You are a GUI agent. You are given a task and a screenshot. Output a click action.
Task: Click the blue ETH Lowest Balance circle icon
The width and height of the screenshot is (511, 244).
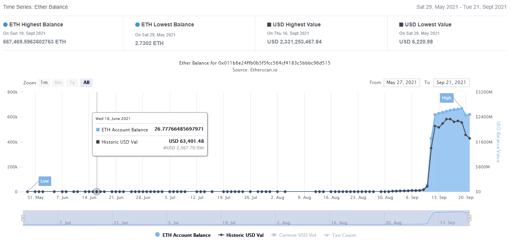coord(138,24)
